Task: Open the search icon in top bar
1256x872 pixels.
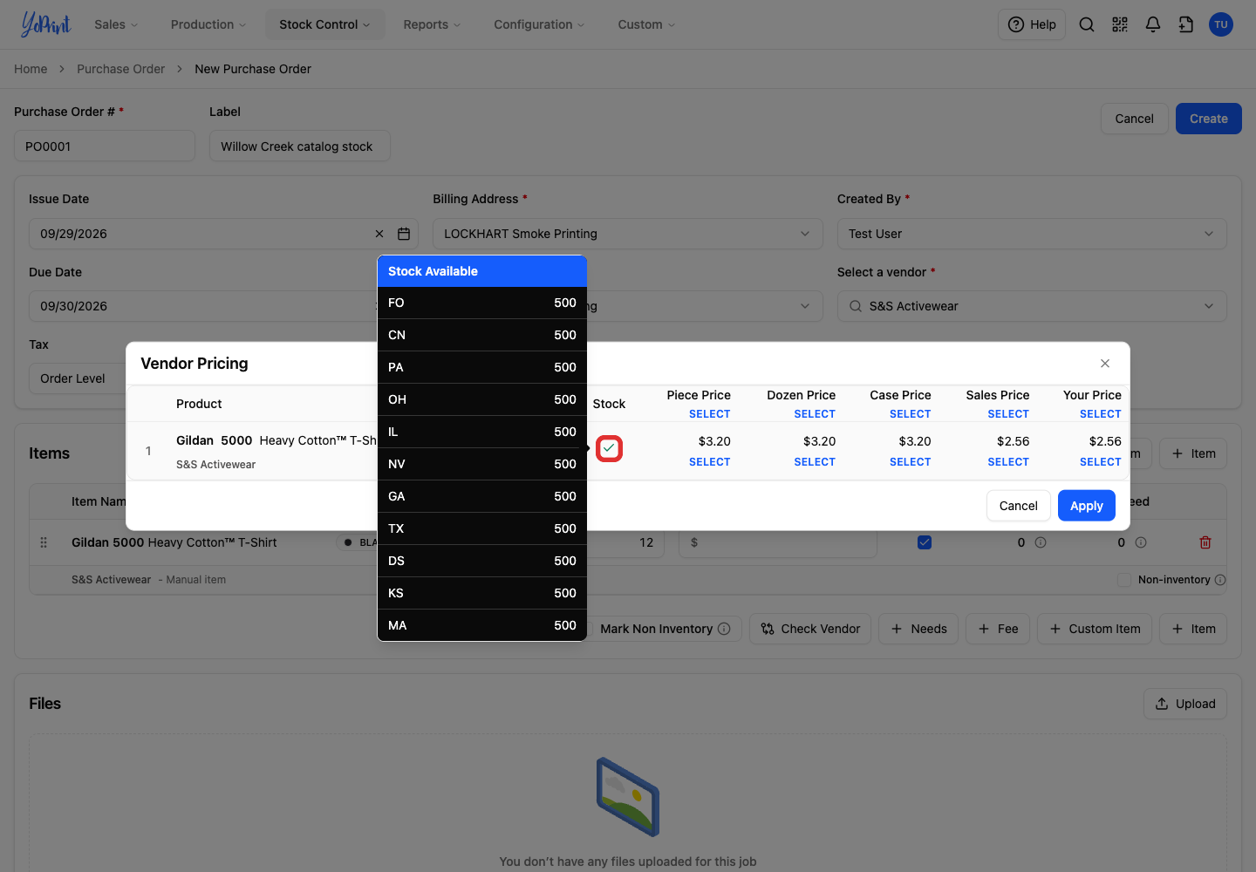Action: coord(1087,24)
